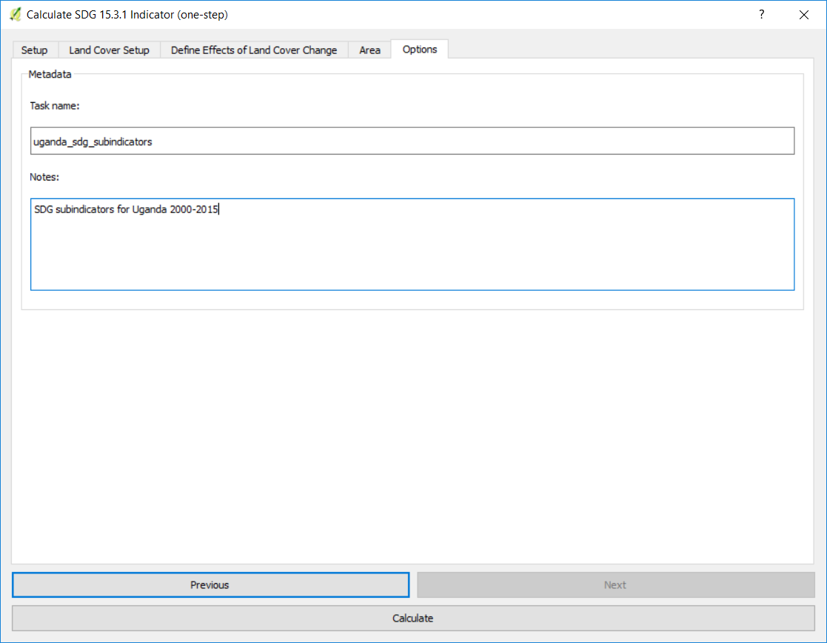827x643 pixels.
Task: Click the Metadata group box heading
Action: pyautogui.click(x=50, y=74)
